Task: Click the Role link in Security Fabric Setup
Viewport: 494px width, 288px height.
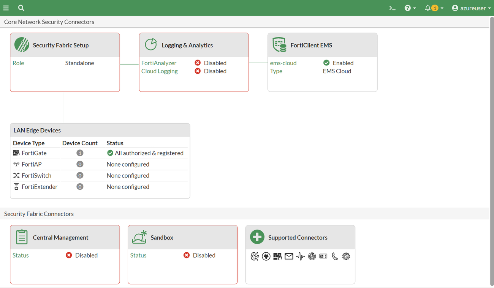Action: [x=18, y=63]
